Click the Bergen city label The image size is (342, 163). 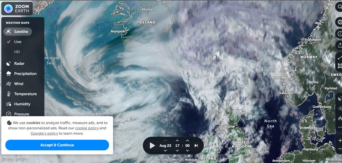278,78
